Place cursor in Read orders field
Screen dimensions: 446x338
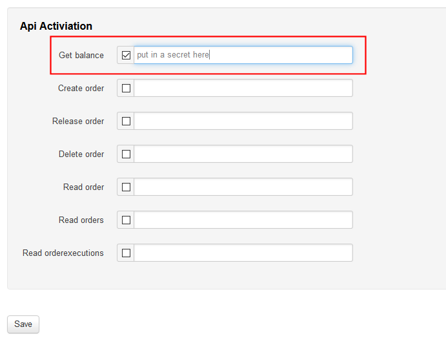[x=243, y=220]
